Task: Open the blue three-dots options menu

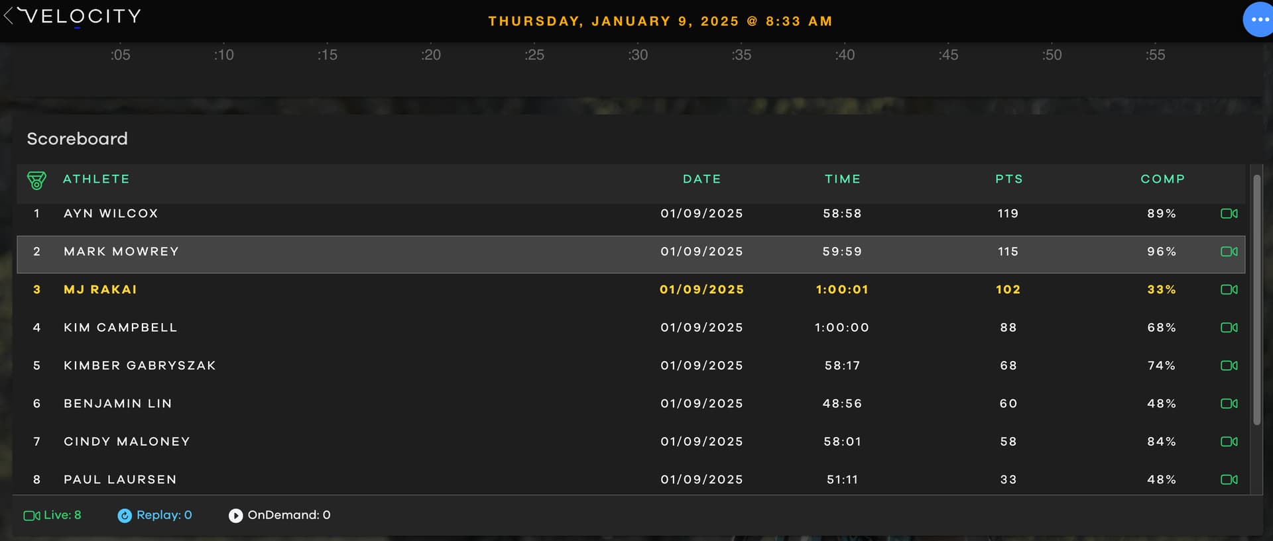Action: pos(1258,20)
